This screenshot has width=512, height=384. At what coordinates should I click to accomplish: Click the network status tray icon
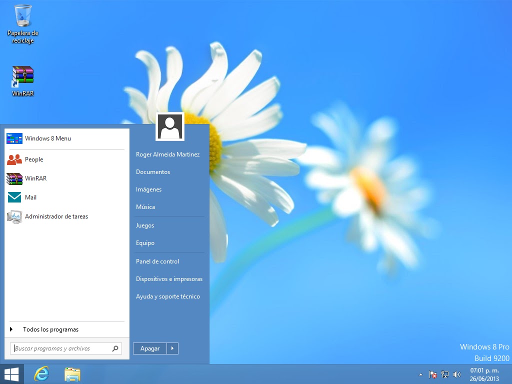click(x=444, y=374)
